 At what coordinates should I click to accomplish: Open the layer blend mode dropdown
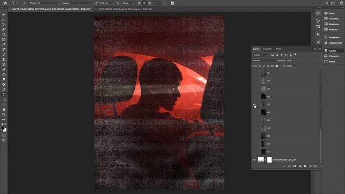pos(265,60)
